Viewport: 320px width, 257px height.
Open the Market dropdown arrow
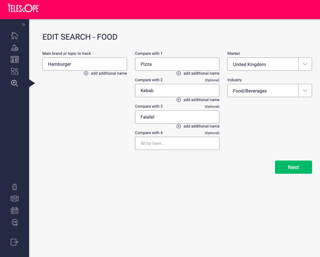305,64
